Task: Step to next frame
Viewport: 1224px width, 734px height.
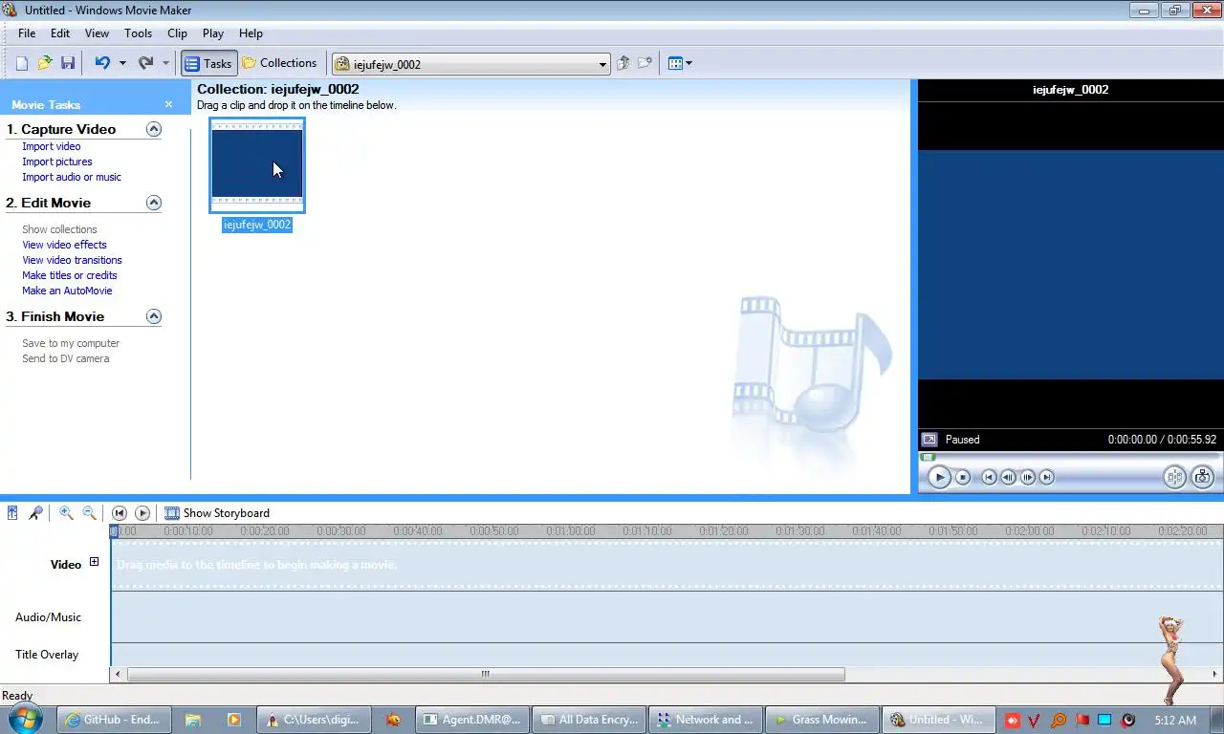Action: (x=1028, y=477)
